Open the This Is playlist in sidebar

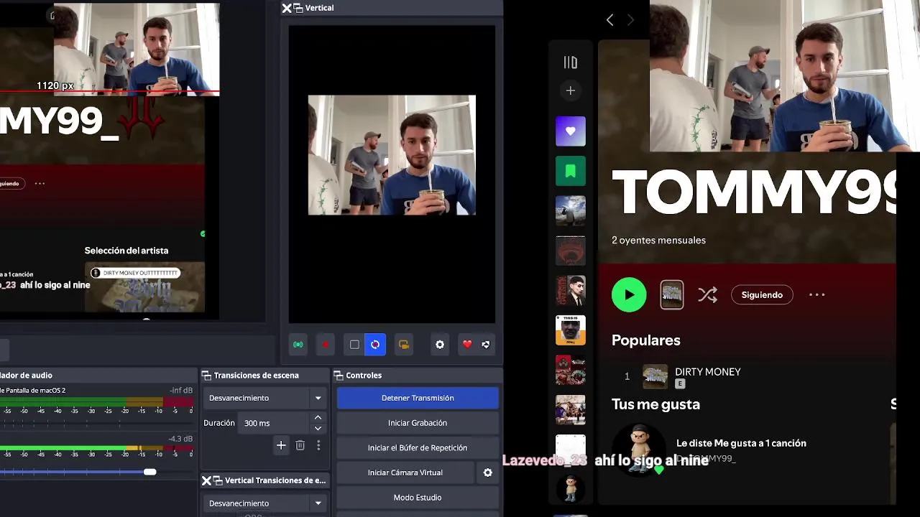tap(571, 330)
